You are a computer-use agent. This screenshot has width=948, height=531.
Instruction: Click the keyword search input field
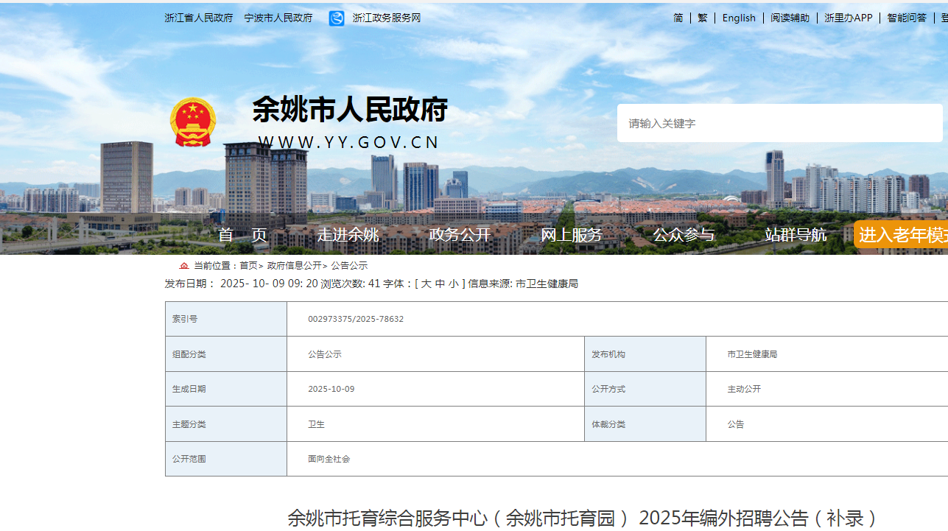(779, 123)
